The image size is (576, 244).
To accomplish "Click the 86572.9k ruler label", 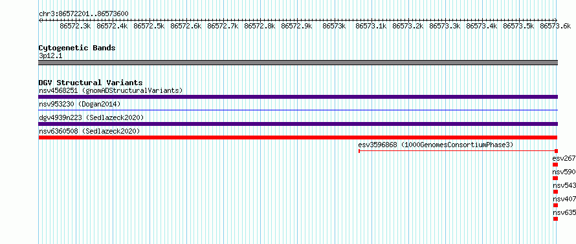I will (x=296, y=26).
